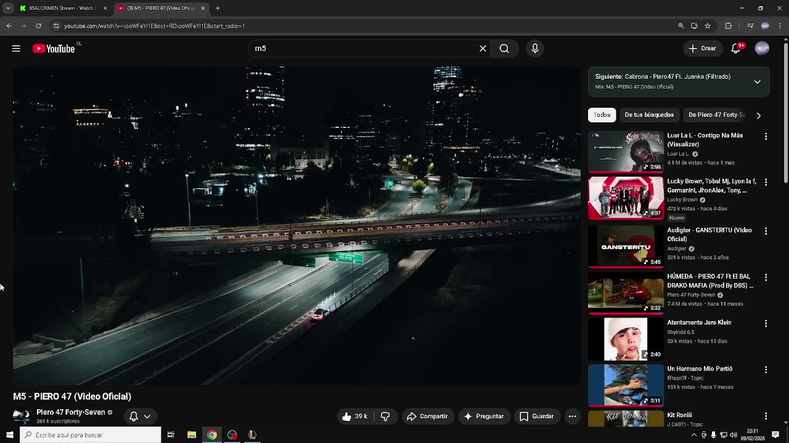Open Chrome extensions puzzle icon
This screenshot has height=443, width=789.
pos(728,26)
